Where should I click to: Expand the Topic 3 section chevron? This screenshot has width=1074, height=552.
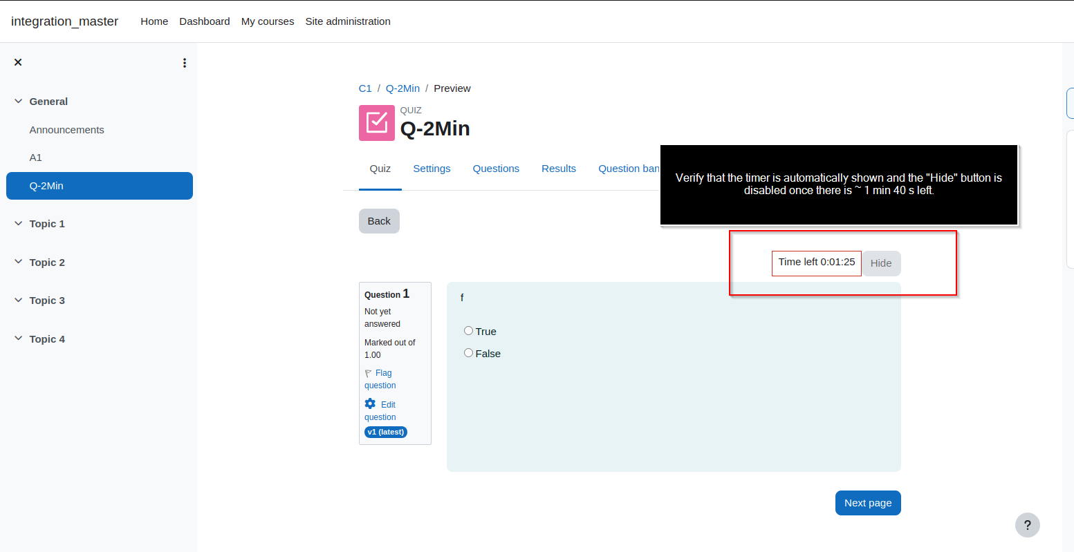pyautogui.click(x=18, y=301)
